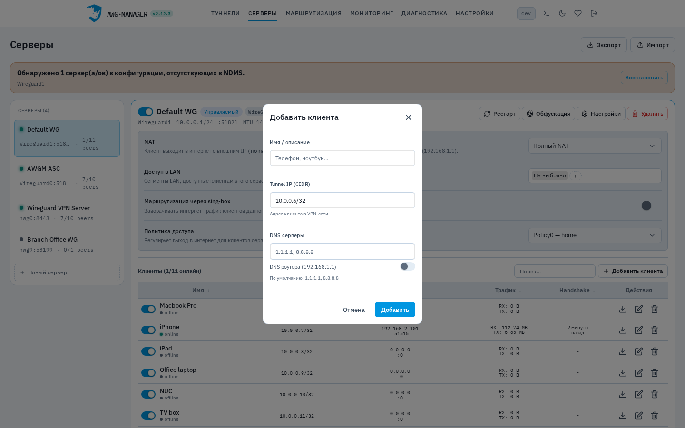This screenshot has width=685, height=428.
Task: Sort clients by Handshake column
Action: point(577,290)
